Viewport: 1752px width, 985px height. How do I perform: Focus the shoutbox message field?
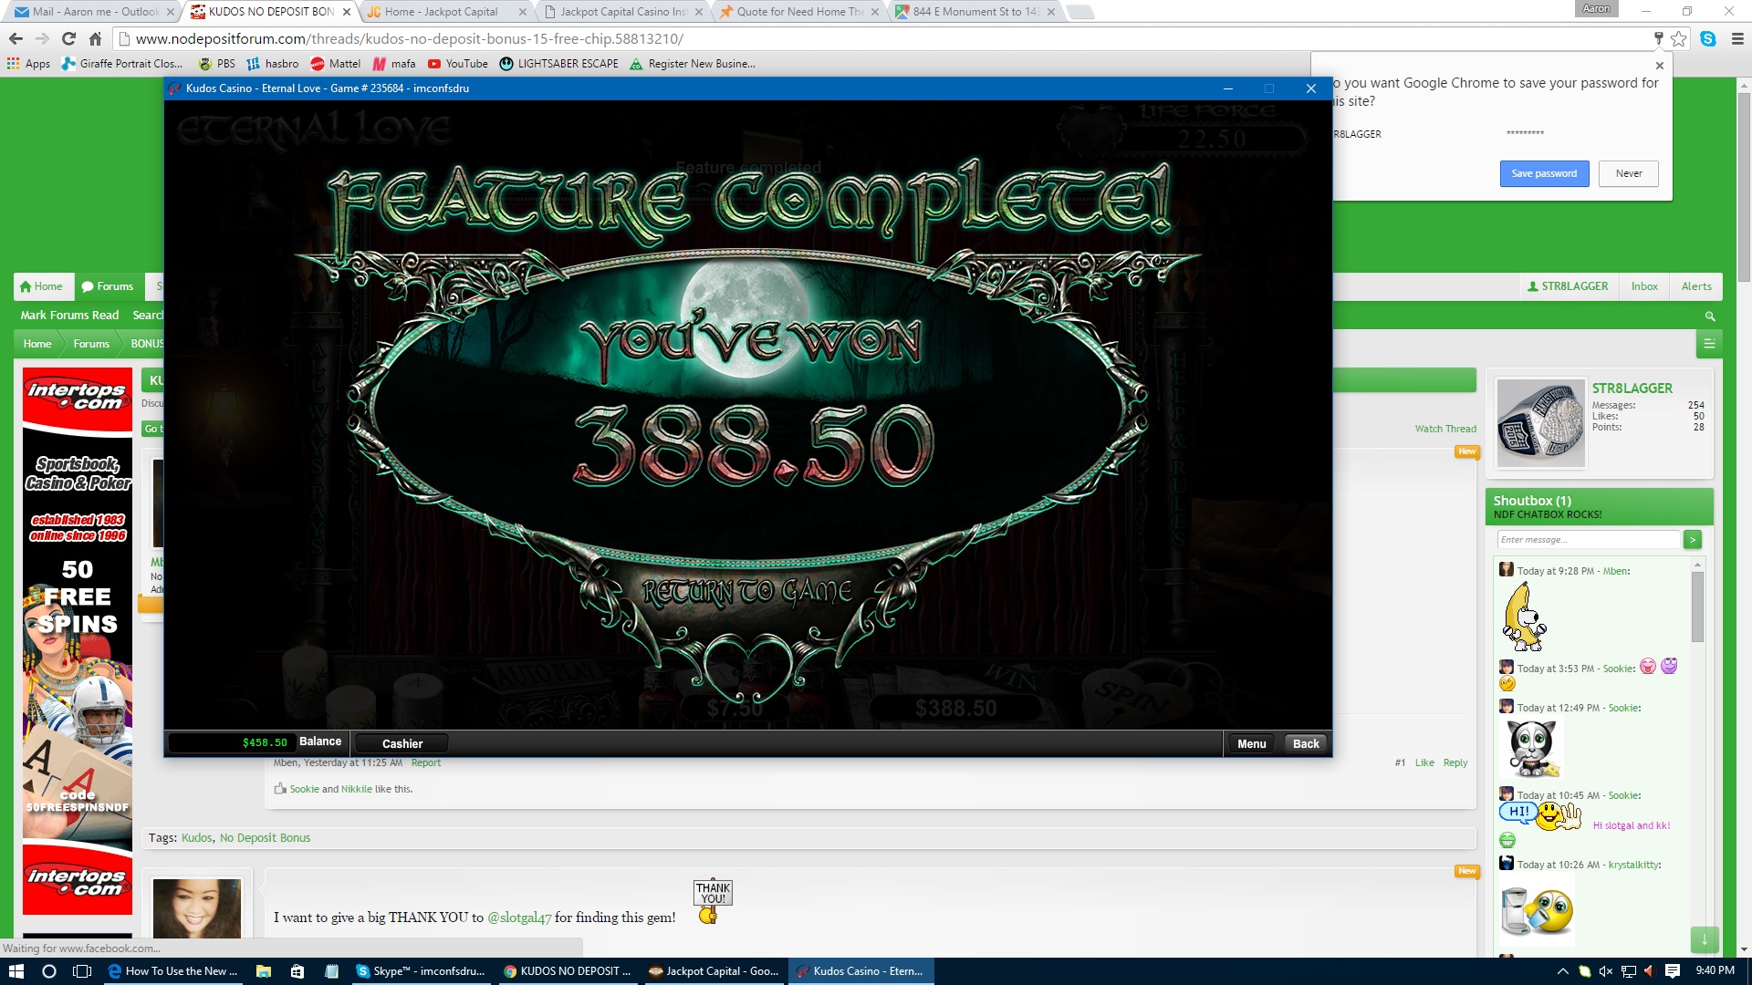(x=1588, y=540)
